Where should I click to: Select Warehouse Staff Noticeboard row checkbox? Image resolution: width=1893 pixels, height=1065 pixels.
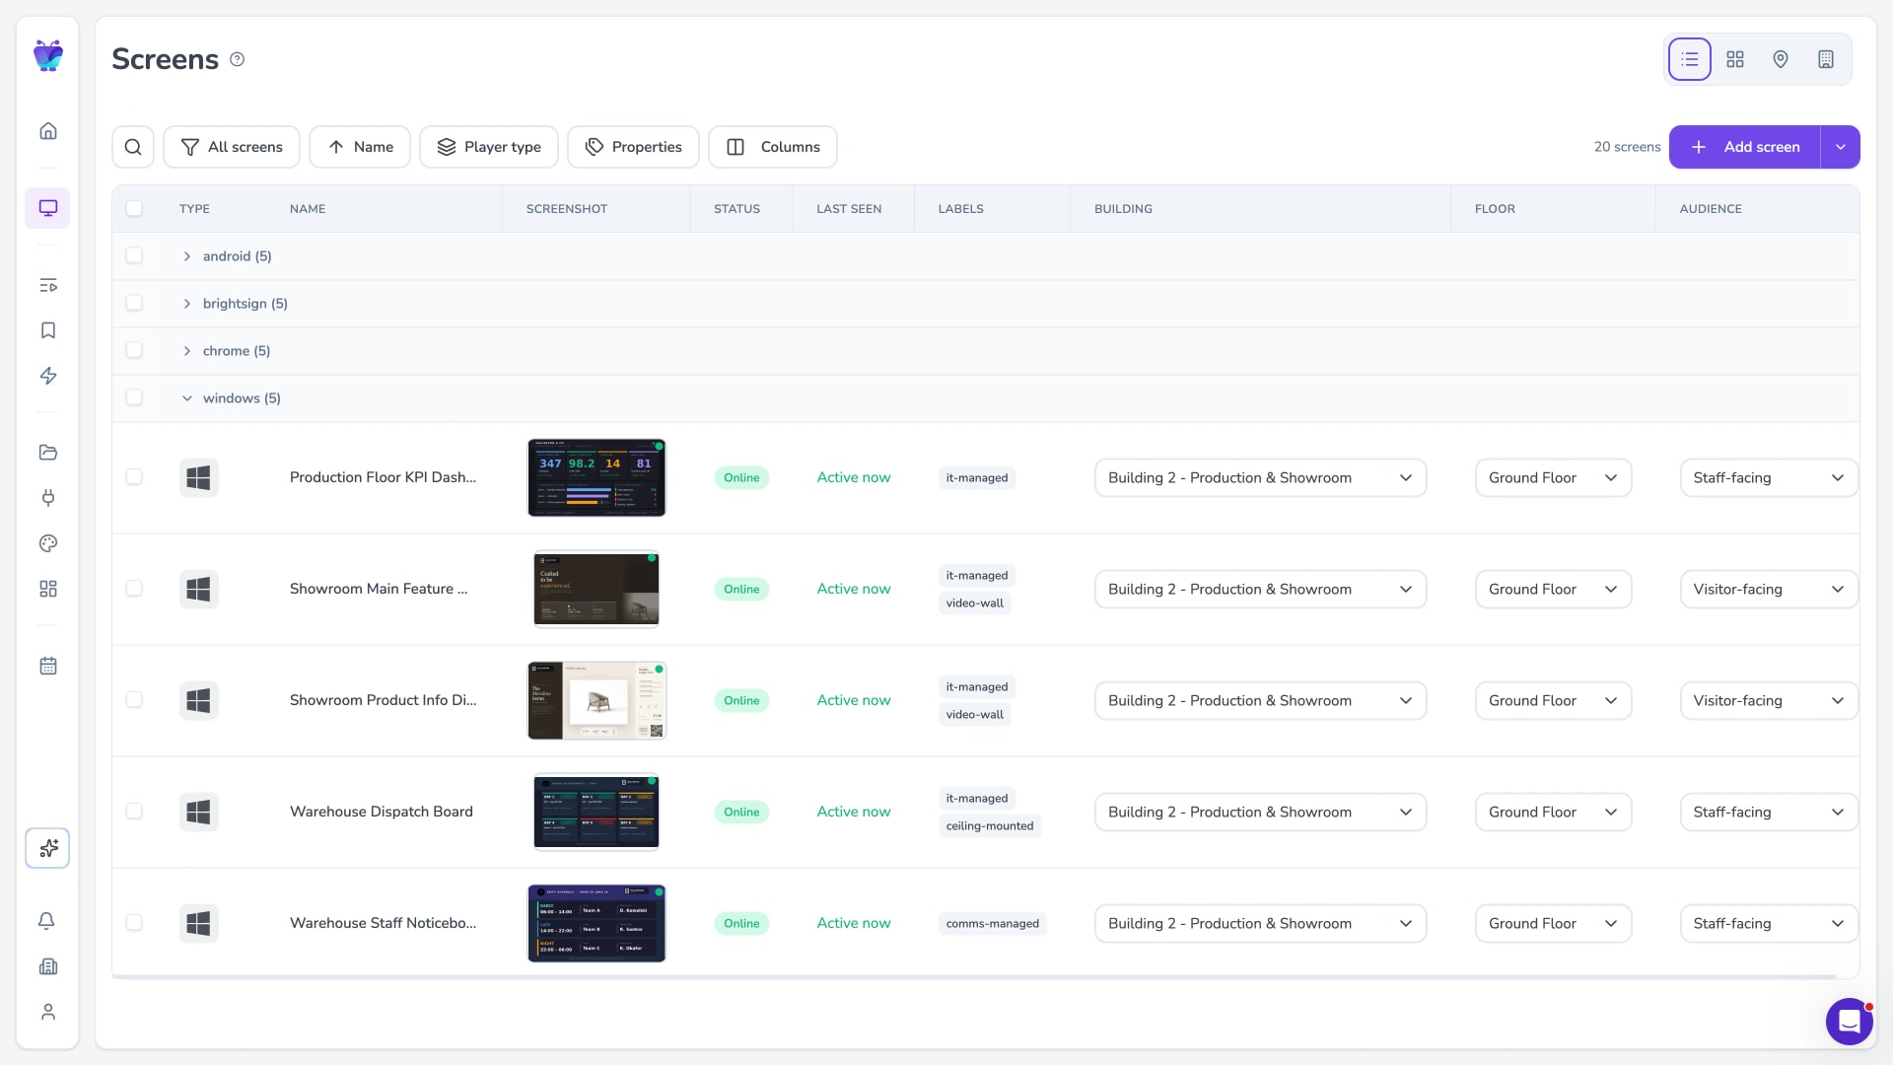point(134,922)
